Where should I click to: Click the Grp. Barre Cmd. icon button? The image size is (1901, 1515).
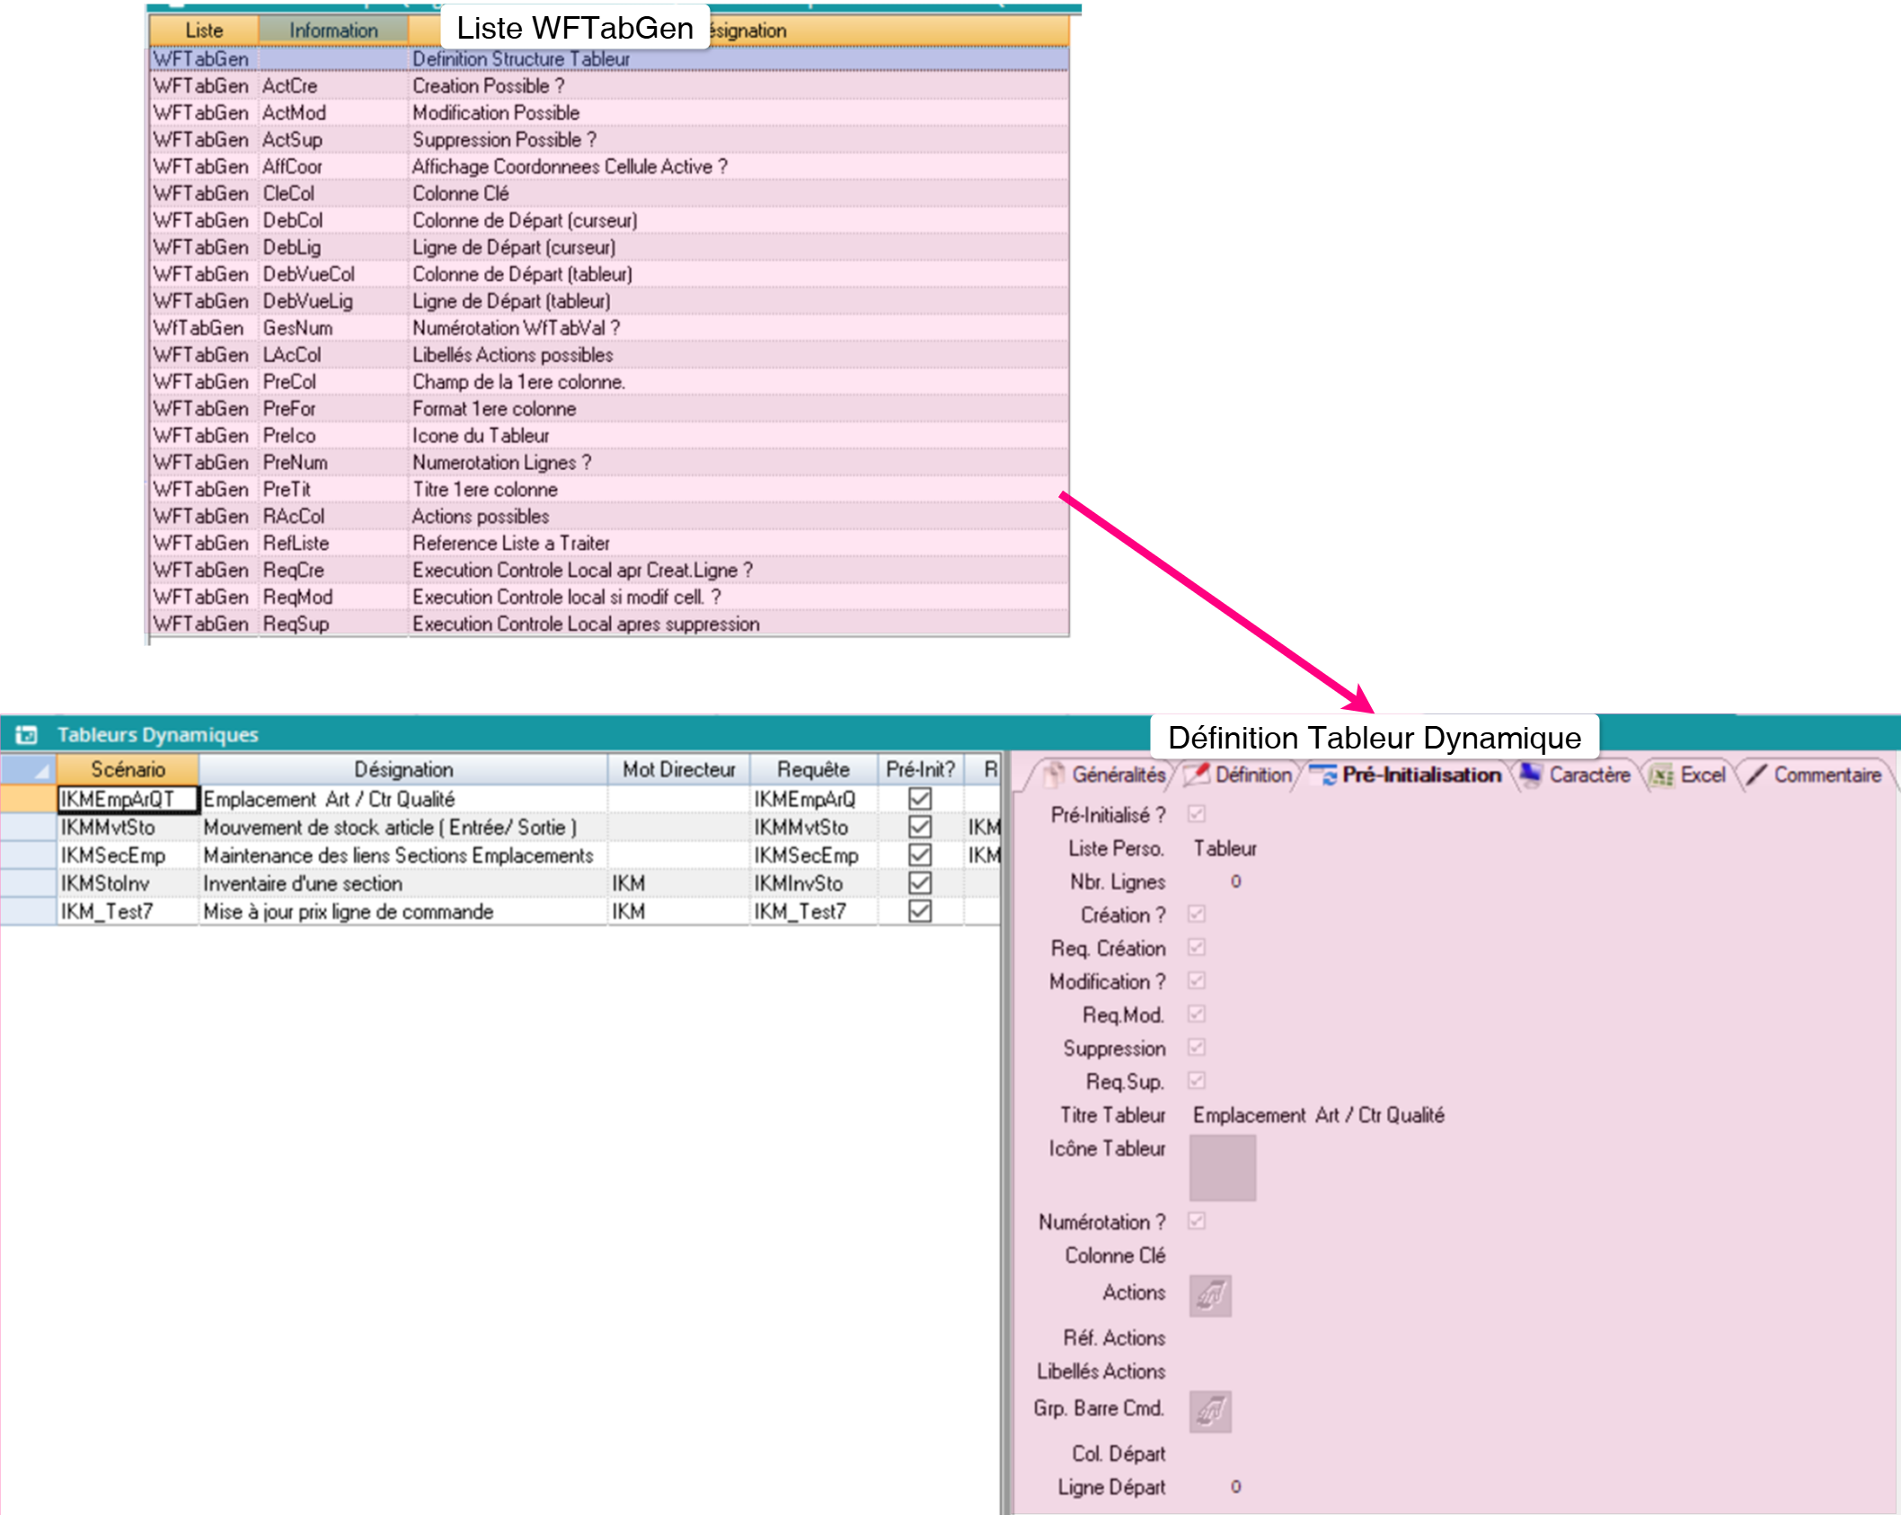pyautogui.click(x=1210, y=1411)
